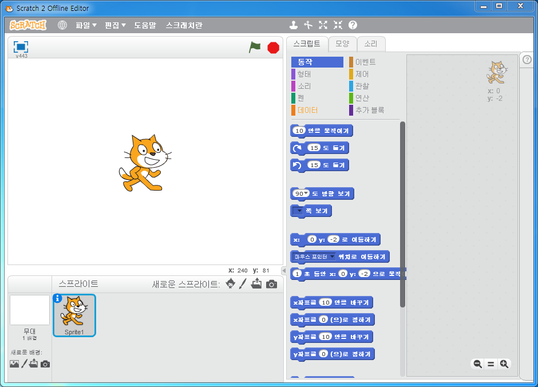
Task: Zoom in on the scripts area
Action: click(x=504, y=364)
